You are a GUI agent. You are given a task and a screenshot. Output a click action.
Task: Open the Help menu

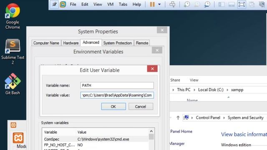[137, 5]
